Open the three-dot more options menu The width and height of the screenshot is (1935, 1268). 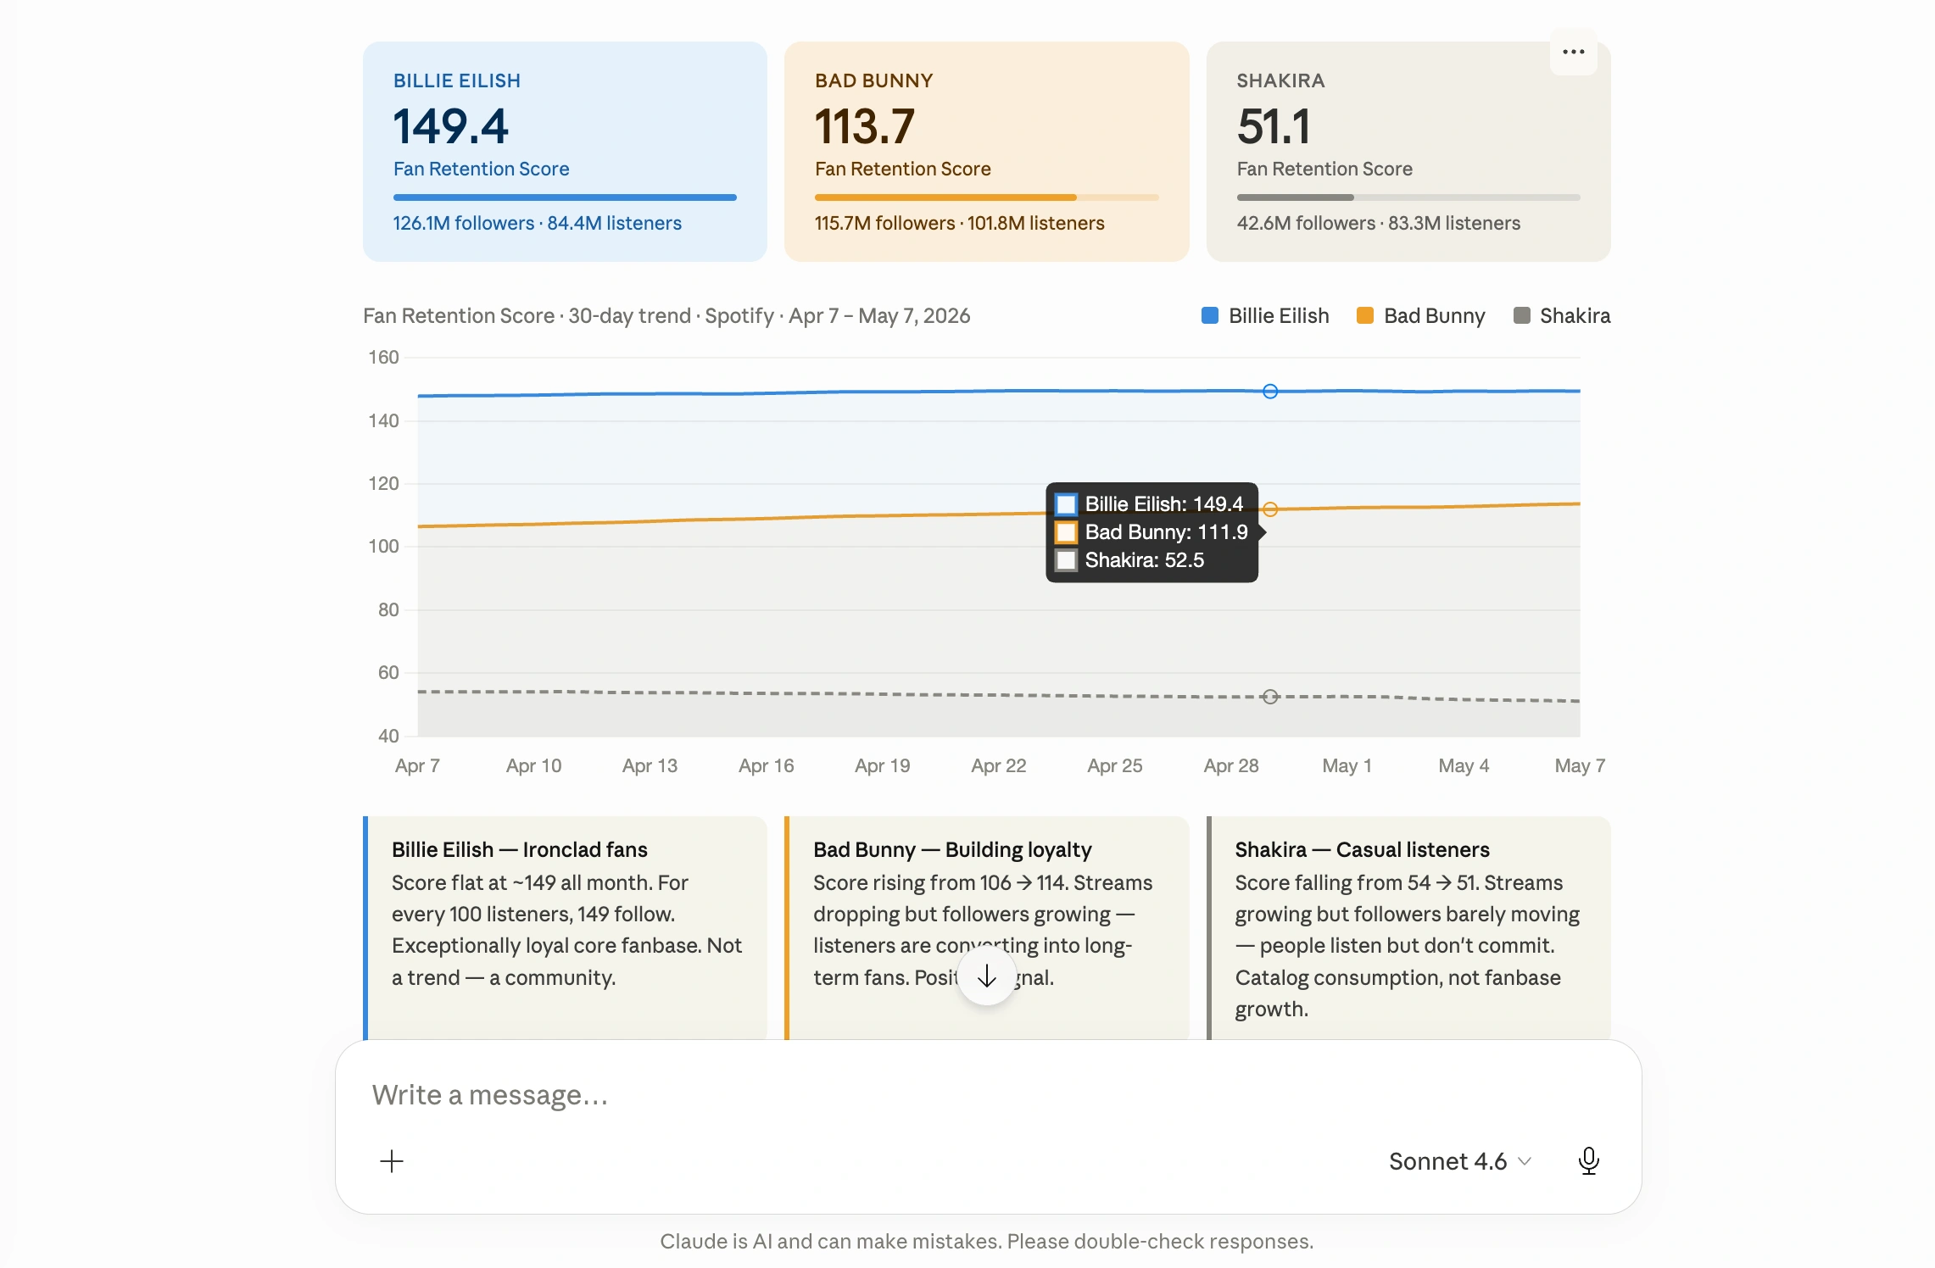1573,52
